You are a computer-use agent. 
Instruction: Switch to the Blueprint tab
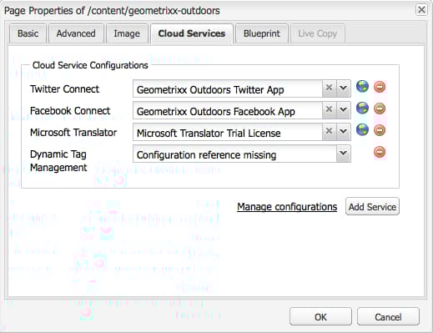pos(262,33)
